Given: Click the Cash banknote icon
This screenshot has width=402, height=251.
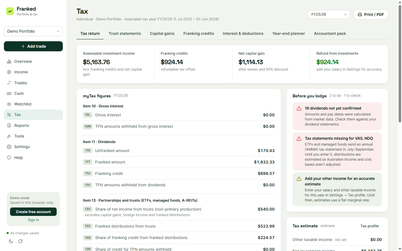Looking at the screenshot, I should pos(9,94).
